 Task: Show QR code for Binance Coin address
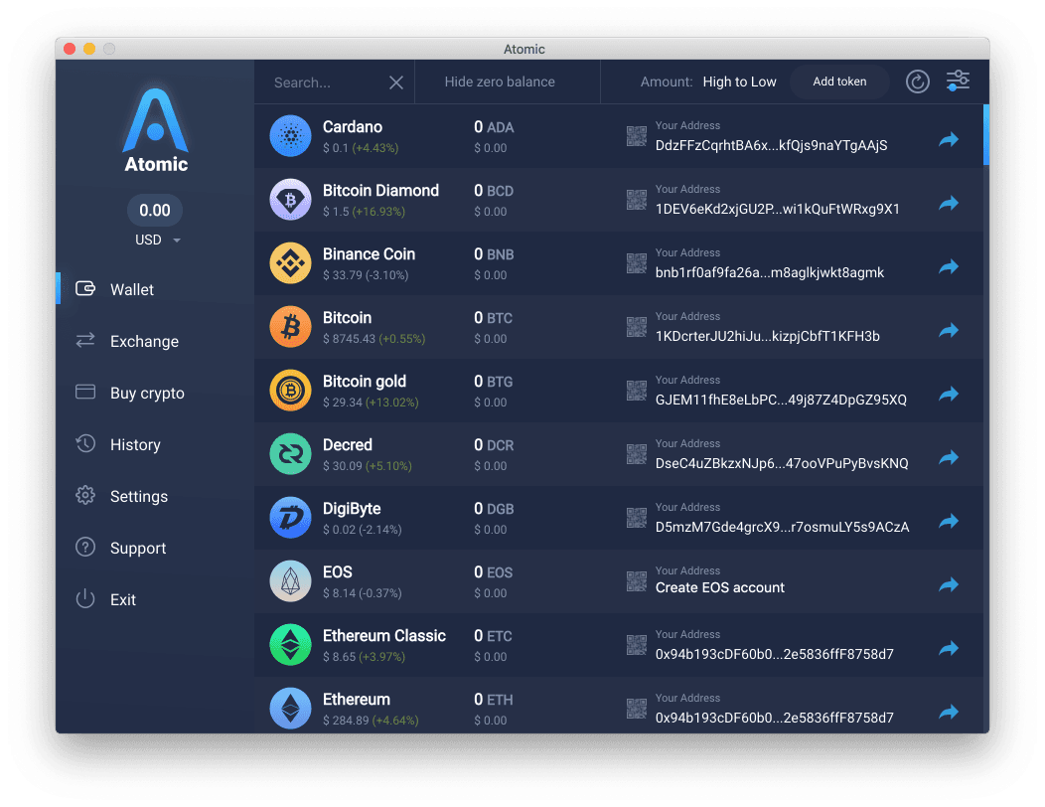pyautogui.click(x=637, y=263)
